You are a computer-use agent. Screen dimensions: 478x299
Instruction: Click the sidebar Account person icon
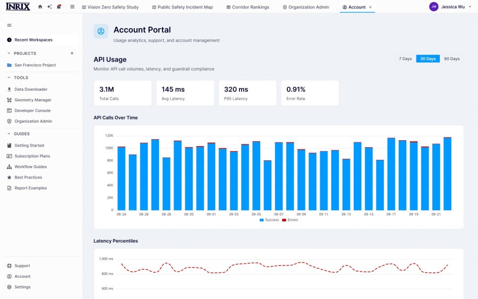point(10,277)
